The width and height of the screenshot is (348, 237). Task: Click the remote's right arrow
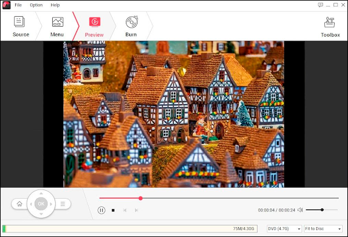coord(51,204)
